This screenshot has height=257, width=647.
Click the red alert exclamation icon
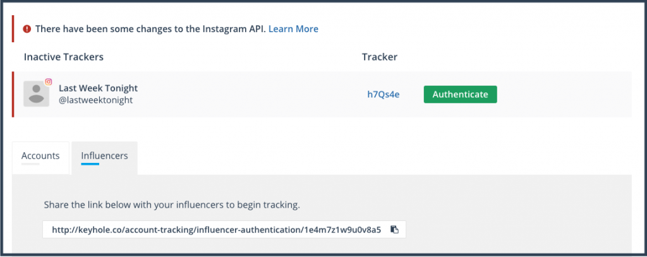[x=27, y=29]
